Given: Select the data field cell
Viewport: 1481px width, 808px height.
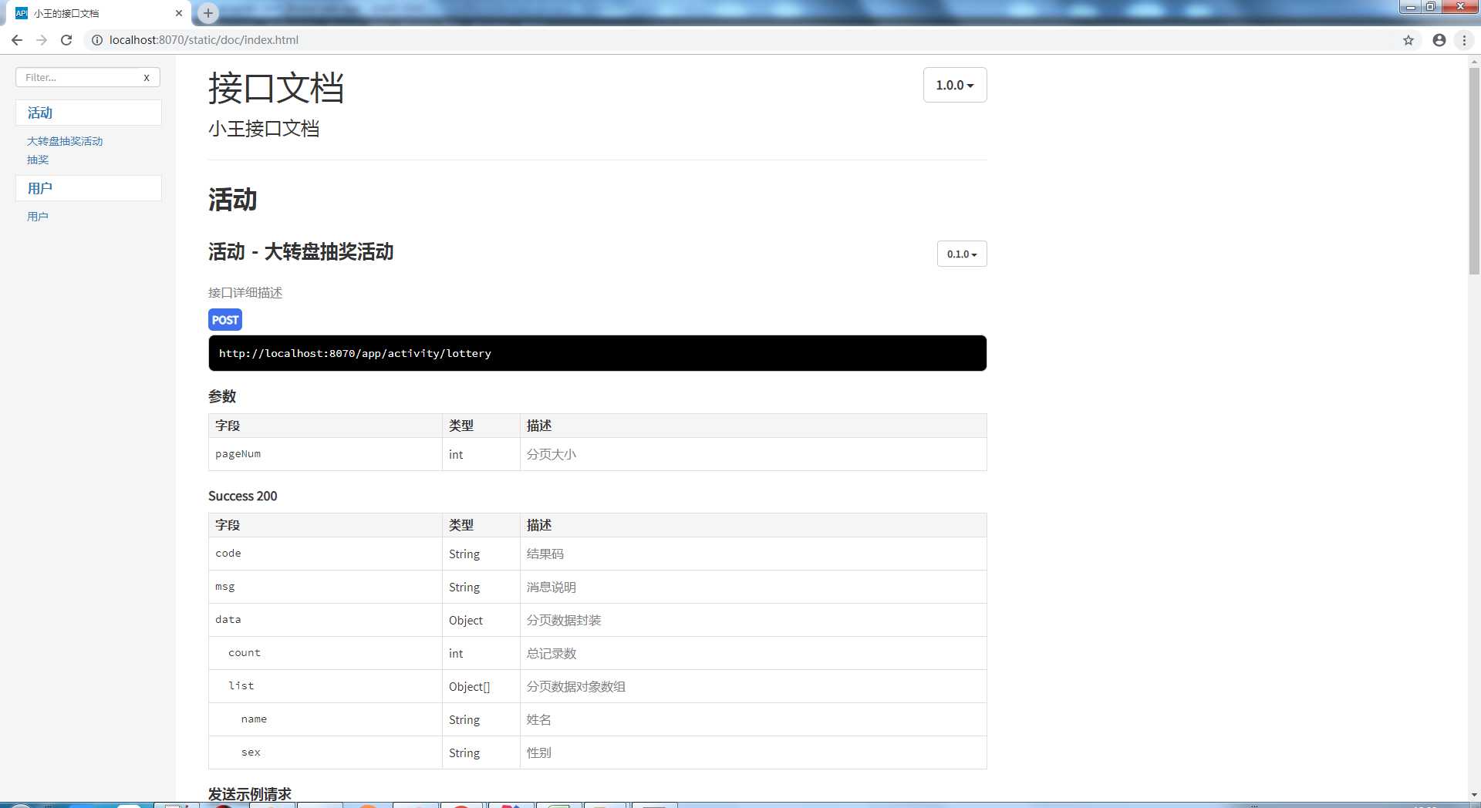Looking at the screenshot, I should [326, 620].
